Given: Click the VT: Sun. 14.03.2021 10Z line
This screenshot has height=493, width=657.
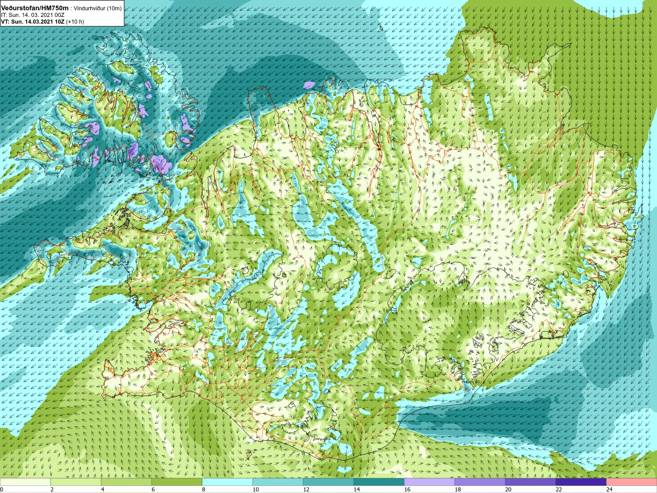Looking at the screenshot, I should 42,22.
